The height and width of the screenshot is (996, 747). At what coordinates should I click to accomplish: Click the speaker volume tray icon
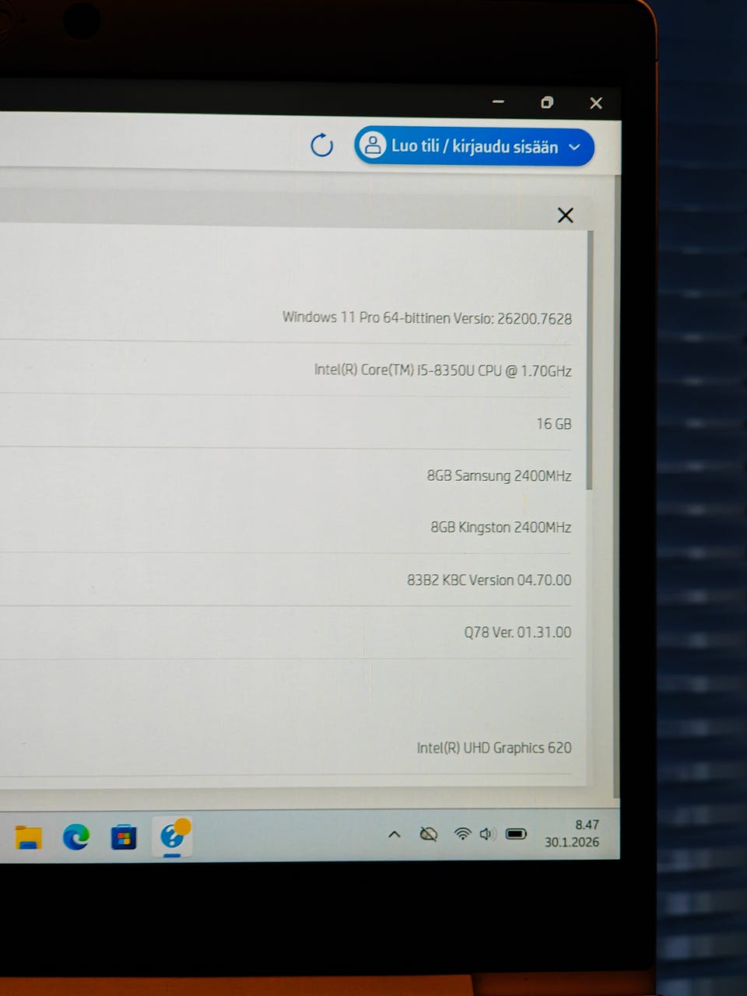[487, 834]
